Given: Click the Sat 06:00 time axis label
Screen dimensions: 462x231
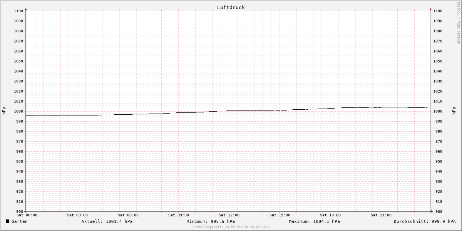Looking at the screenshot, I should tap(128, 215).
